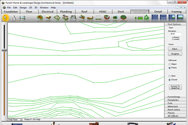Choose the Open curve option
Image resolution: width=188 pixels, height=125 pixels.
pyautogui.click(x=170, y=76)
